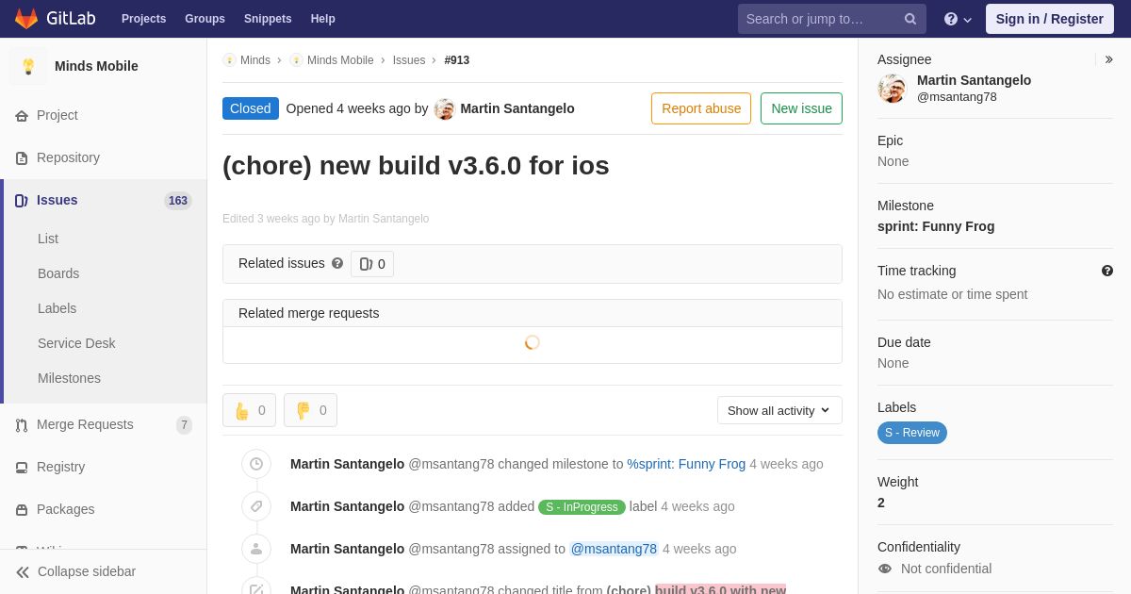Click the search magnifier icon
1131x594 pixels.
[910, 19]
